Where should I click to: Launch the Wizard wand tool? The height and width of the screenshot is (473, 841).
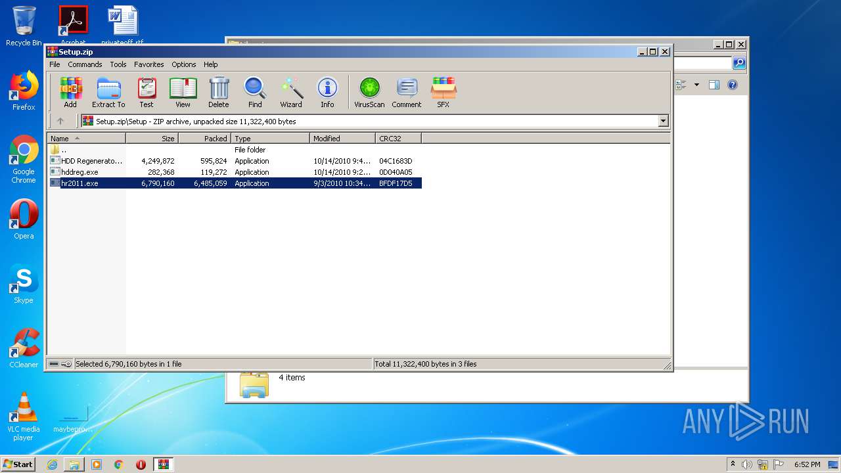point(291,92)
